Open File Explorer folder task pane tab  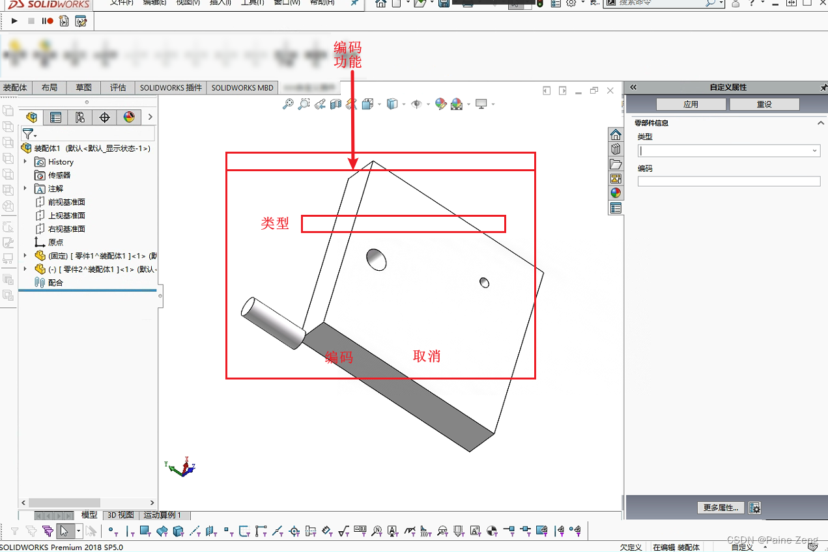616,164
